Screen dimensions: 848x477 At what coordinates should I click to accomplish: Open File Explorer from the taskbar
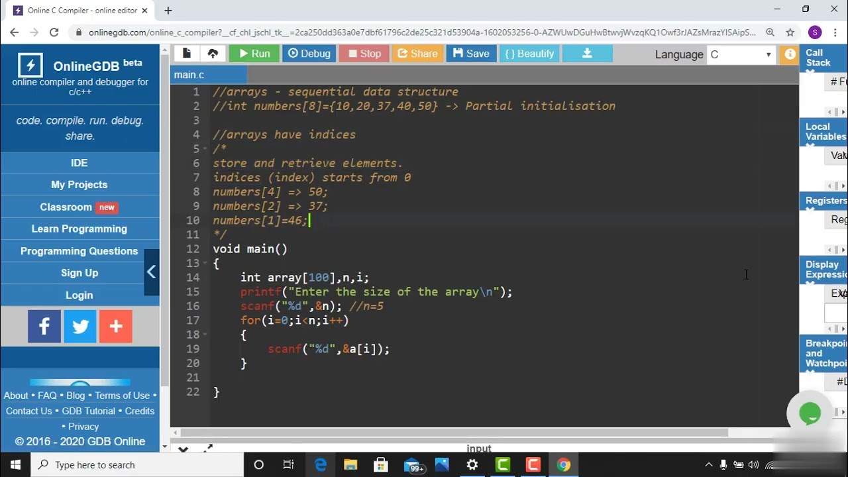click(x=350, y=465)
